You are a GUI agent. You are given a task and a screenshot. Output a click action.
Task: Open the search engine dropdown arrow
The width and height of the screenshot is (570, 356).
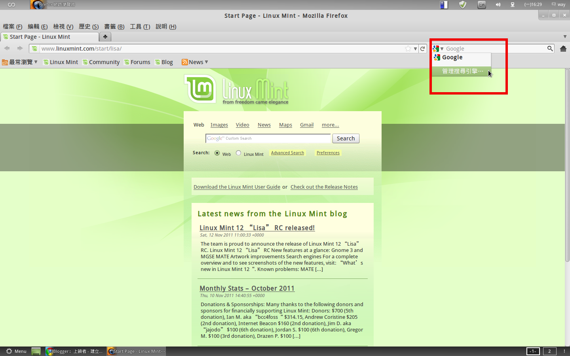click(x=442, y=49)
